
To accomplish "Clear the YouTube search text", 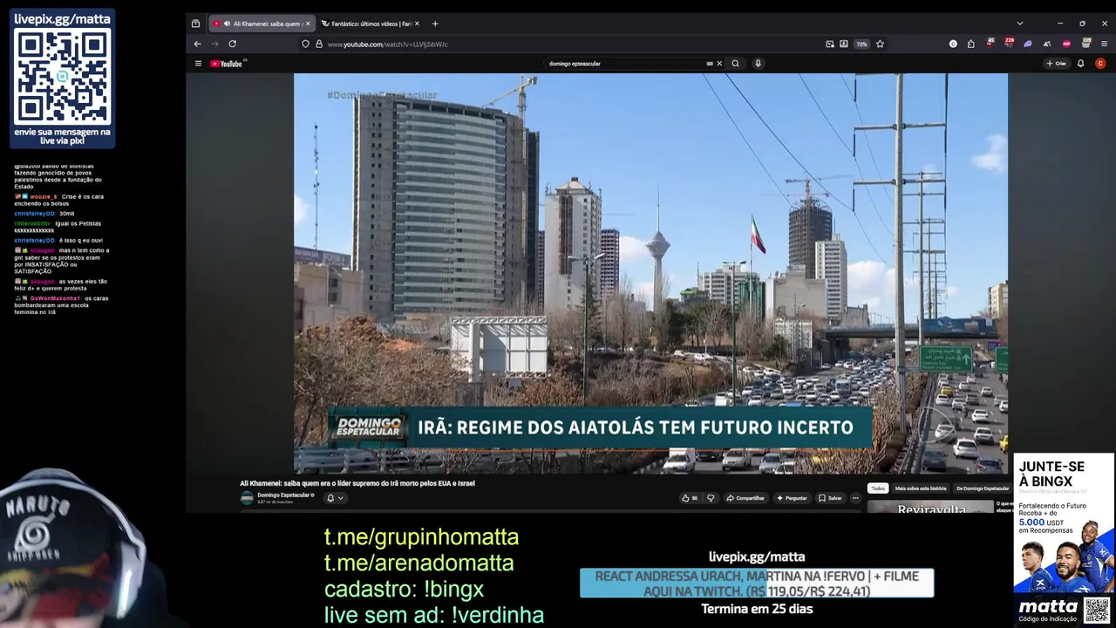I will pyautogui.click(x=719, y=64).
